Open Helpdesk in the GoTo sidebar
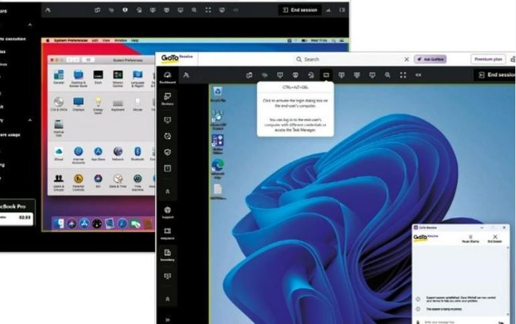516x324 pixels. point(167,234)
